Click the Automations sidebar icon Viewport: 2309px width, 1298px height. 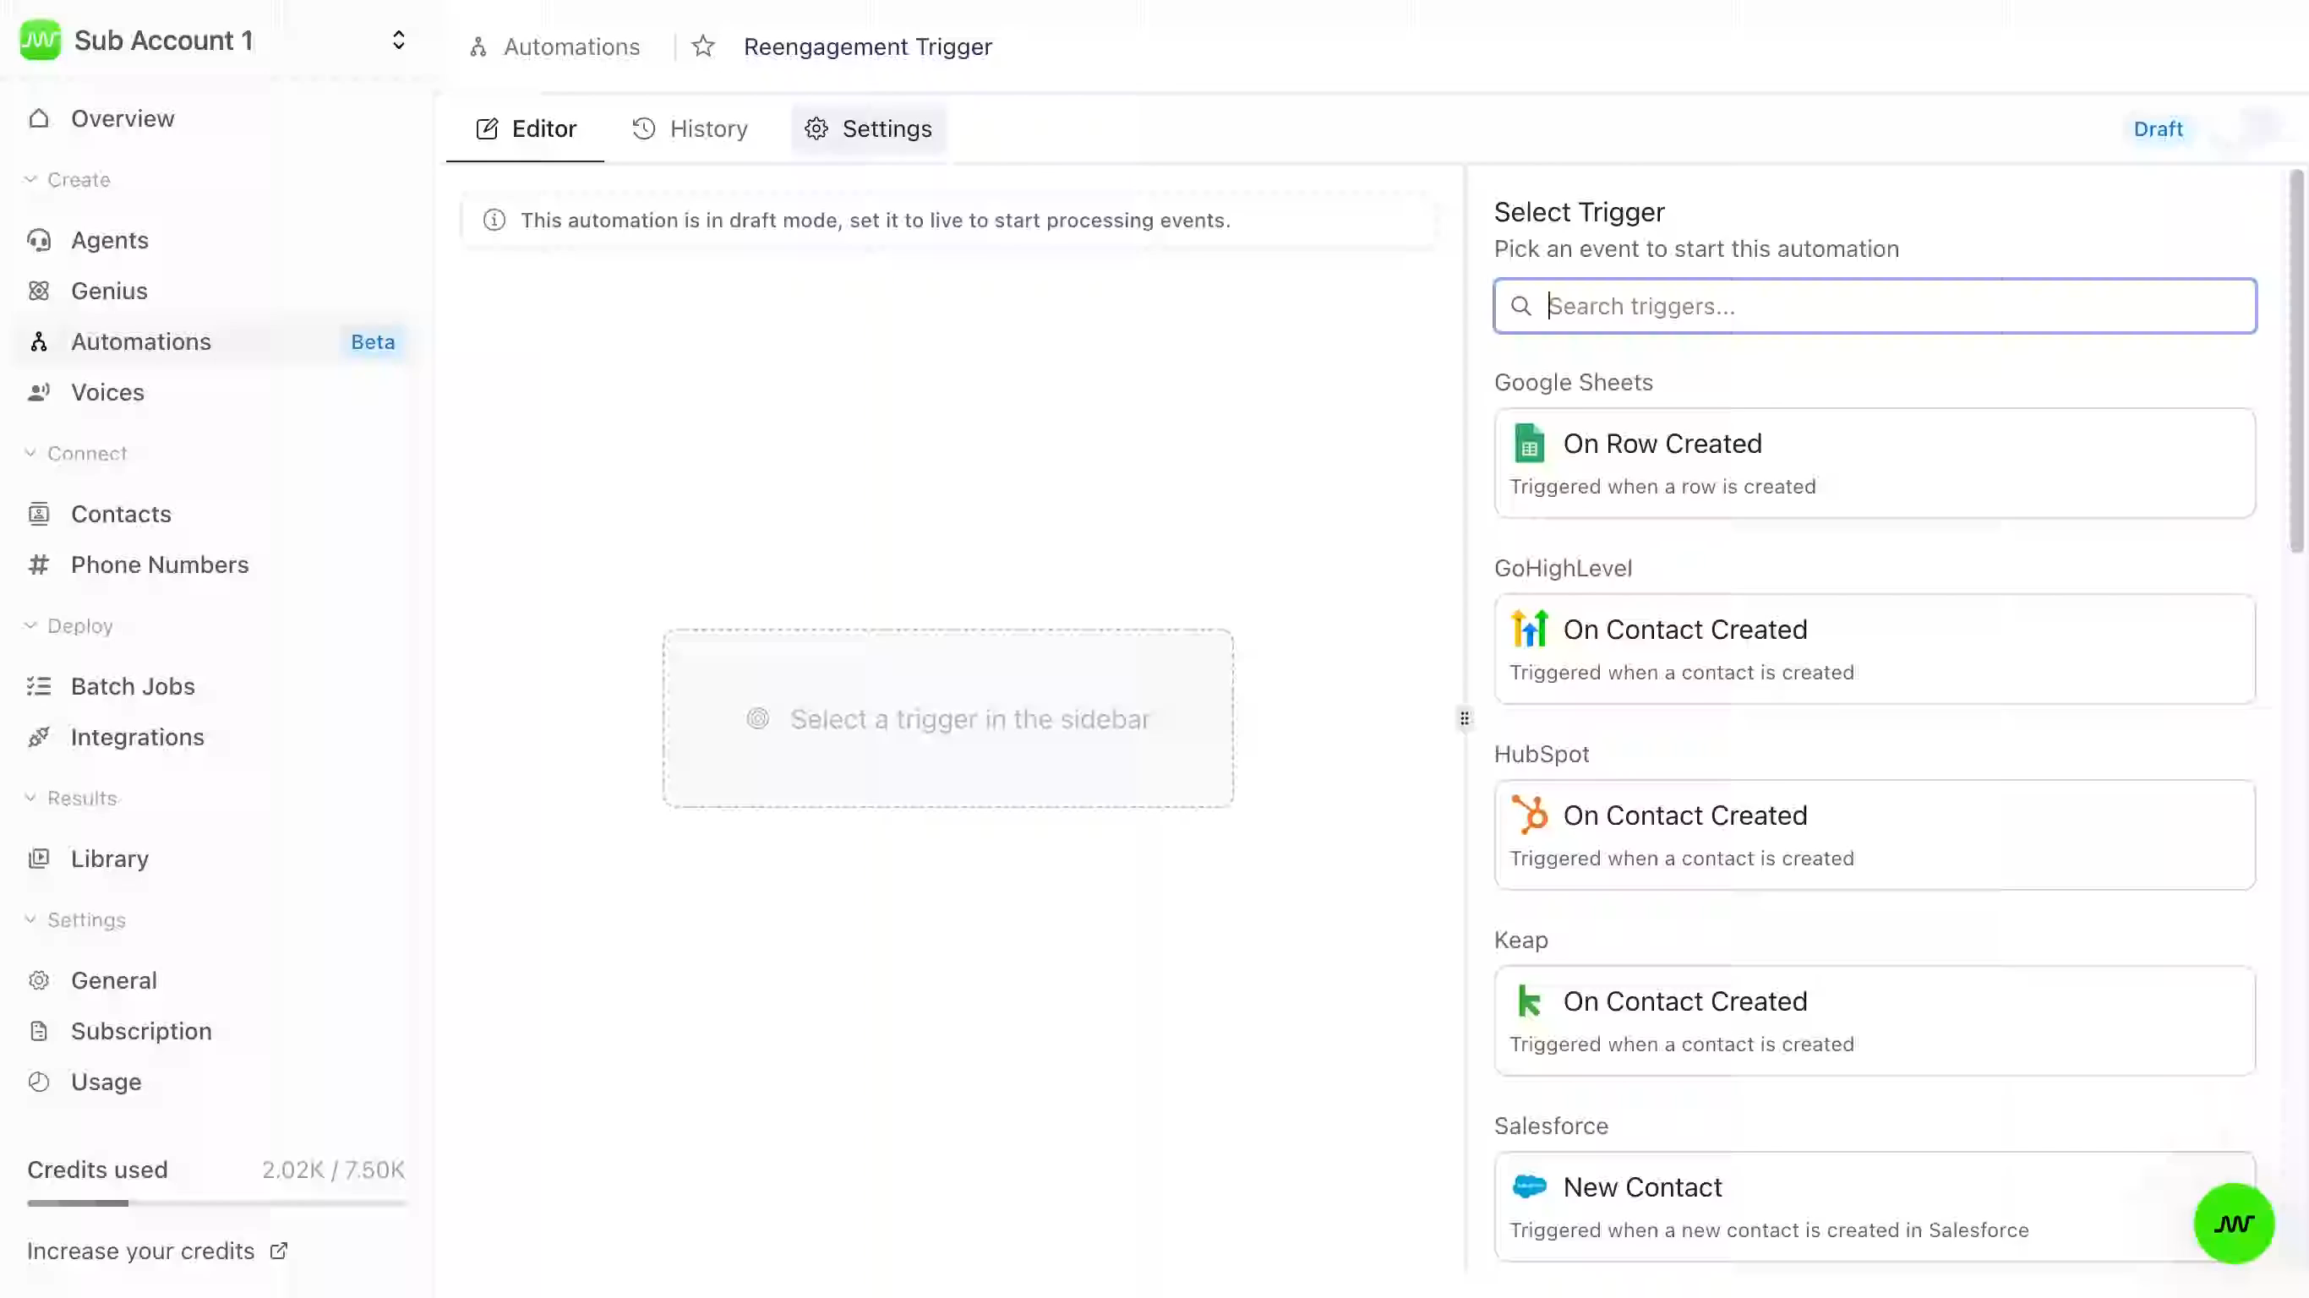(39, 341)
